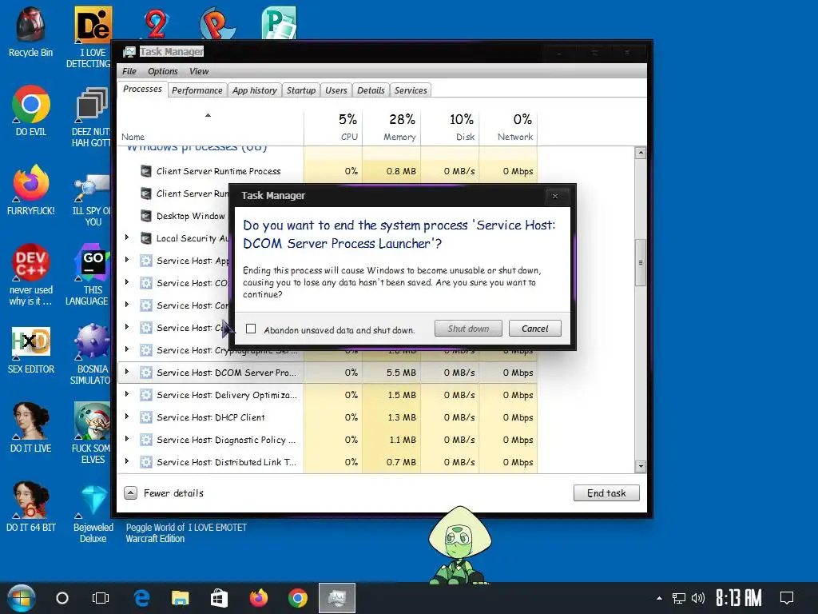Launch Chrome shortcut labeled DO EVIL
The height and width of the screenshot is (614, 818).
(x=30, y=110)
